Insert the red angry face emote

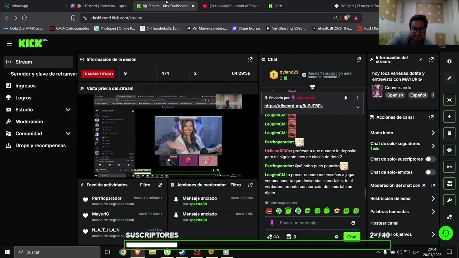[269, 211]
